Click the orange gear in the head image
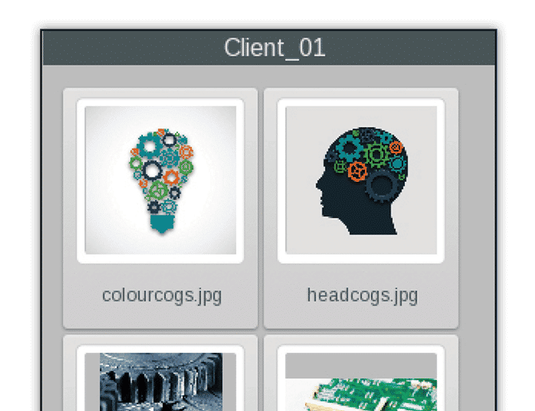The image size is (535, 411). [358, 171]
